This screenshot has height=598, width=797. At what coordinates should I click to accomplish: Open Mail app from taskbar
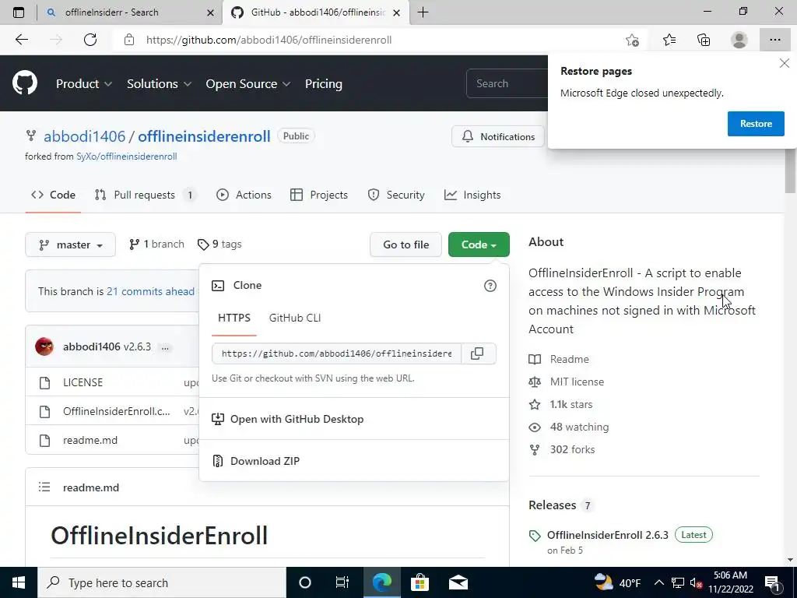click(458, 582)
